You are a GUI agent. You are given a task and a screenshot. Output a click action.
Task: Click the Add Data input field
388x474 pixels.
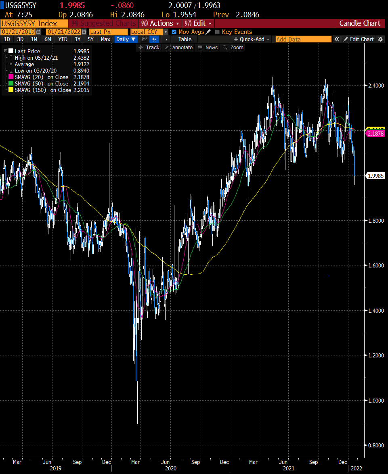coord(304,39)
